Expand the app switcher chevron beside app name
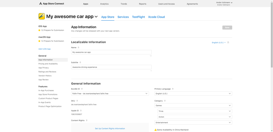 (96, 17)
